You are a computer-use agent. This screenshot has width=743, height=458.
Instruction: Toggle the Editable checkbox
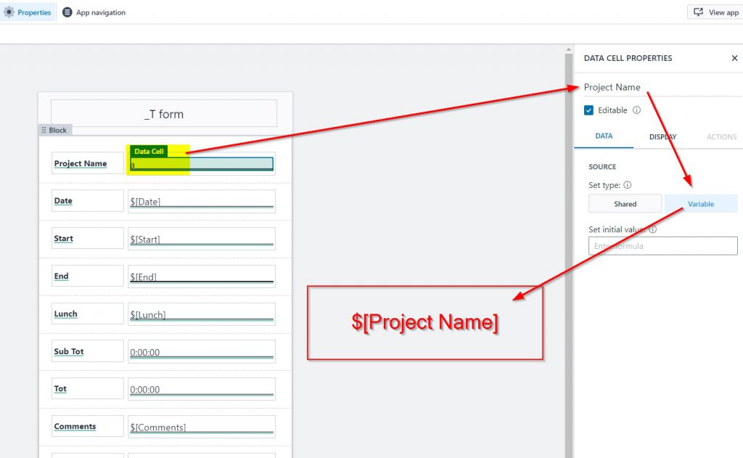coord(589,111)
